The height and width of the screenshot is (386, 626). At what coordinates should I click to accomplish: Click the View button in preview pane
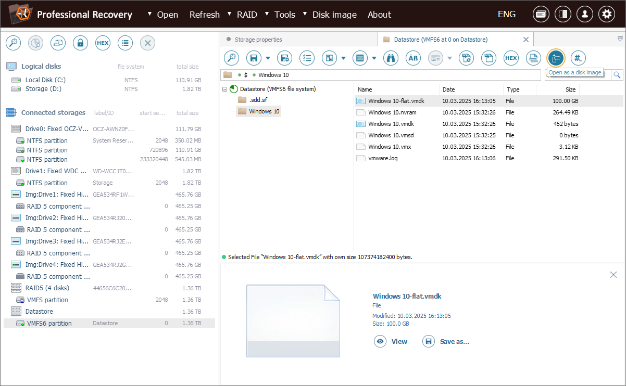[391, 341]
